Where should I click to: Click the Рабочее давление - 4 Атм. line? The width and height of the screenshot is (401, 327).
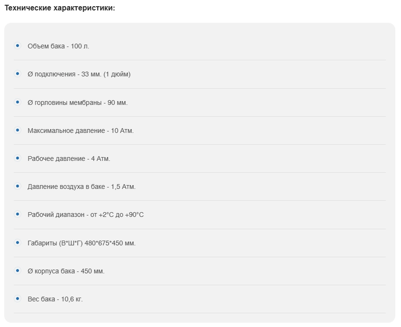click(69, 159)
